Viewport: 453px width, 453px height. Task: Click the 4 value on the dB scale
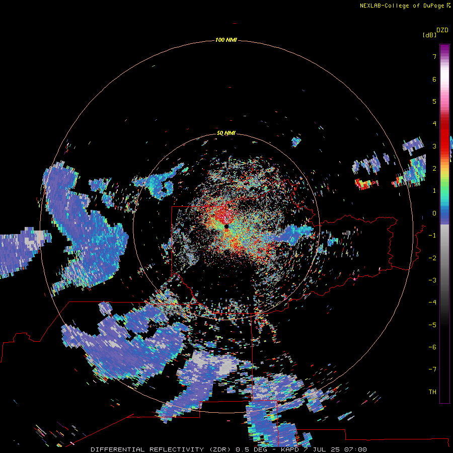[434, 124]
